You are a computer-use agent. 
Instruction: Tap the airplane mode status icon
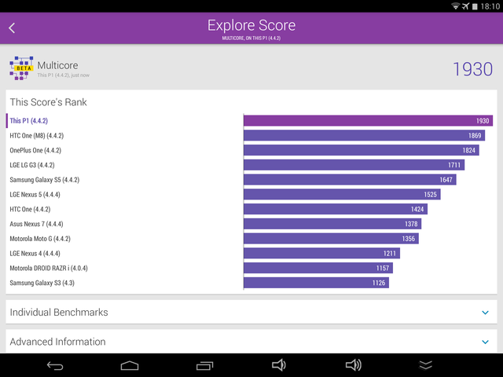[466, 6]
